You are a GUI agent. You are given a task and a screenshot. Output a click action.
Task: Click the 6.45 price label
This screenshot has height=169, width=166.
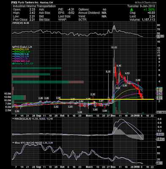(x=119, y=66)
